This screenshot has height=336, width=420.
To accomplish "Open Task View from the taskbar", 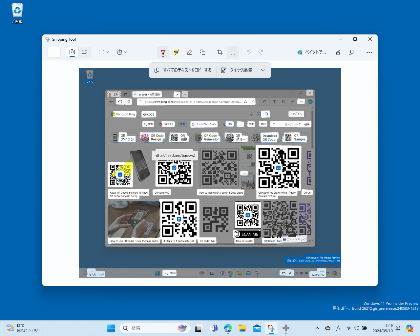I will [x=199, y=328].
